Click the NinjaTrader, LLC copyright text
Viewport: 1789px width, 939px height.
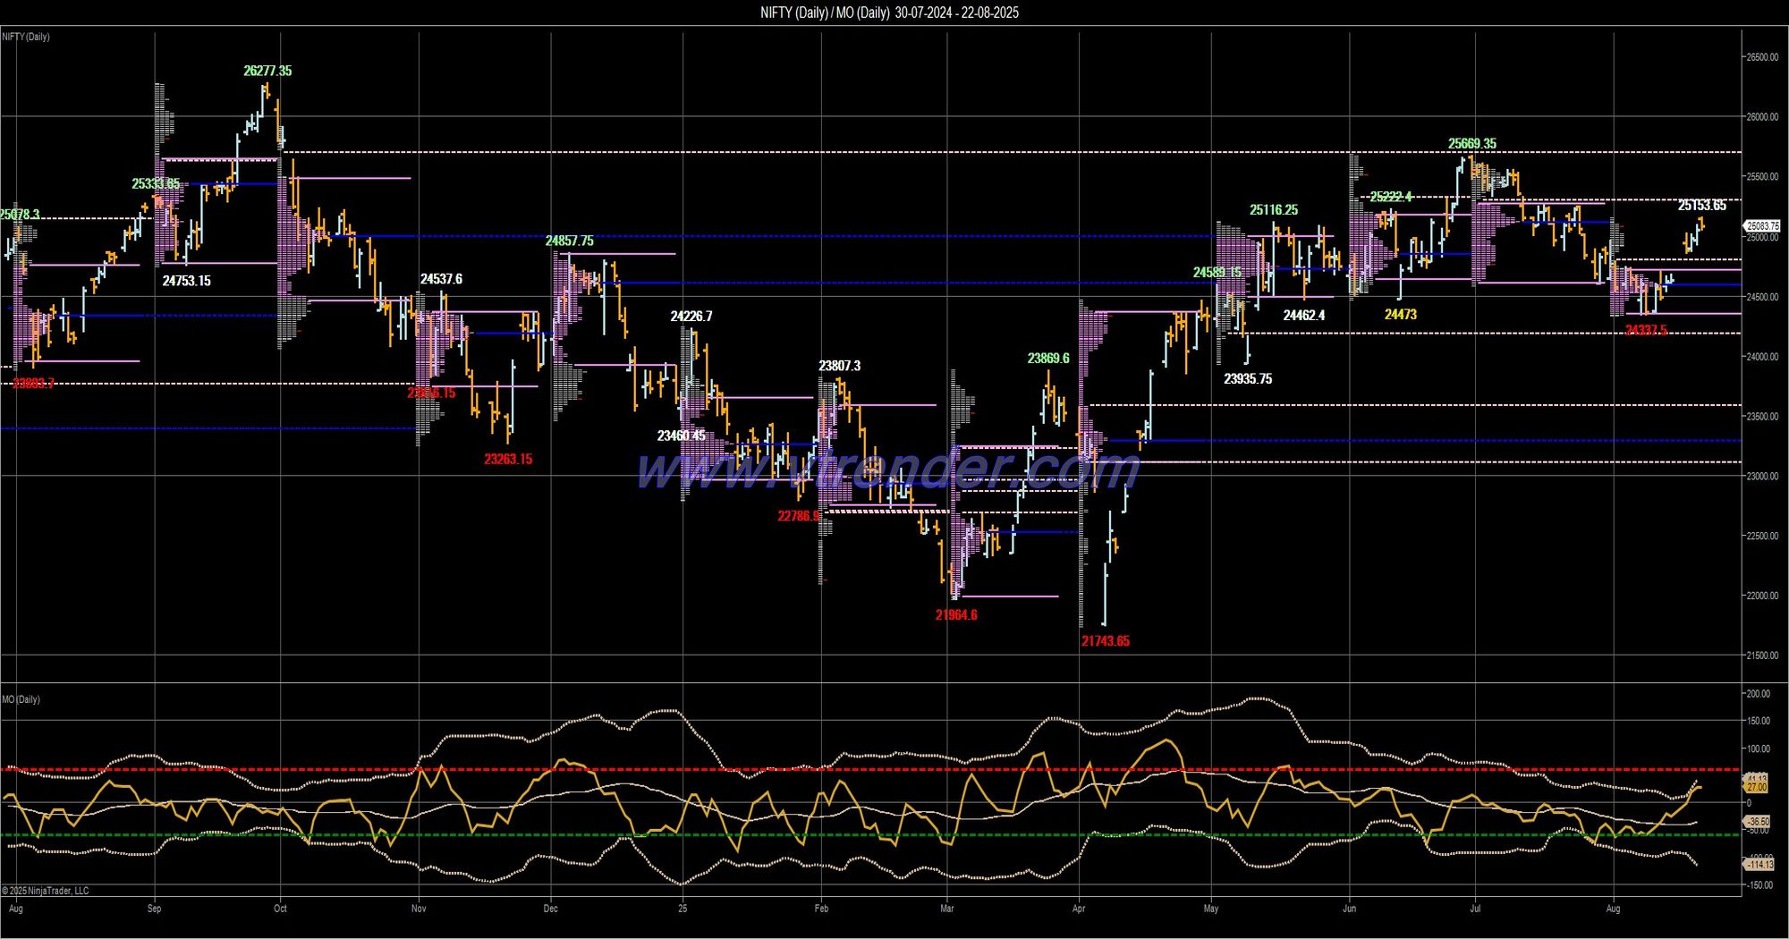pyautogui.click(x=46, y=891)
